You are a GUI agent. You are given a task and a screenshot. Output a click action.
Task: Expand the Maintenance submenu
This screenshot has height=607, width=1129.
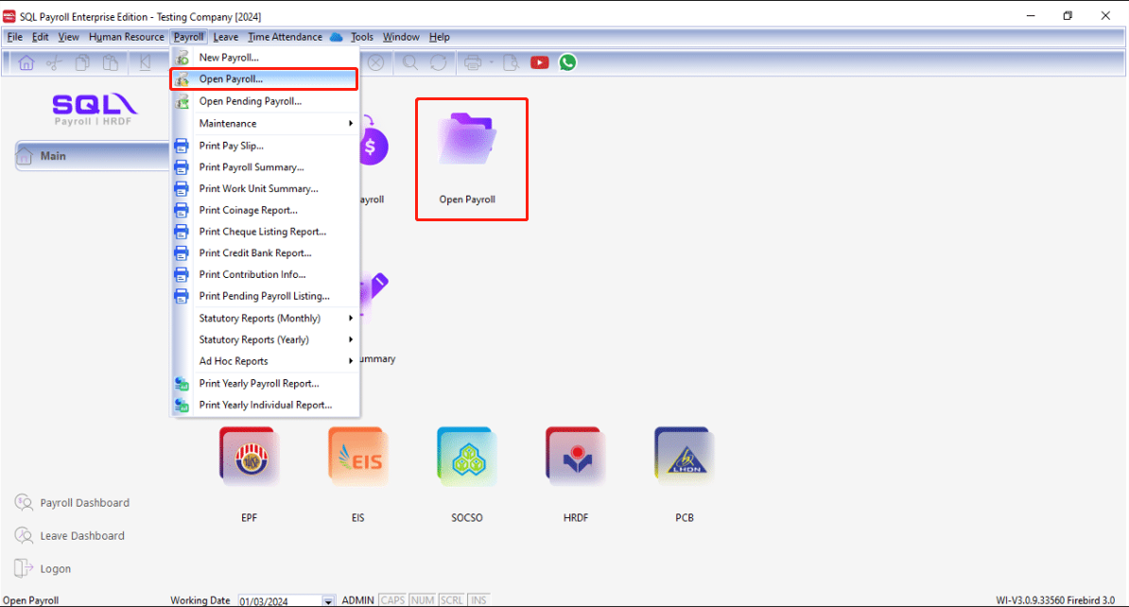click(x=265, y=124)
